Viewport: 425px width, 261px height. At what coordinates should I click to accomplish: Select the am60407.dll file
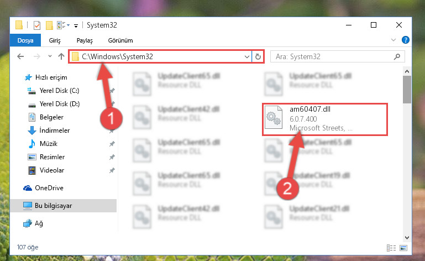(325, 119)
